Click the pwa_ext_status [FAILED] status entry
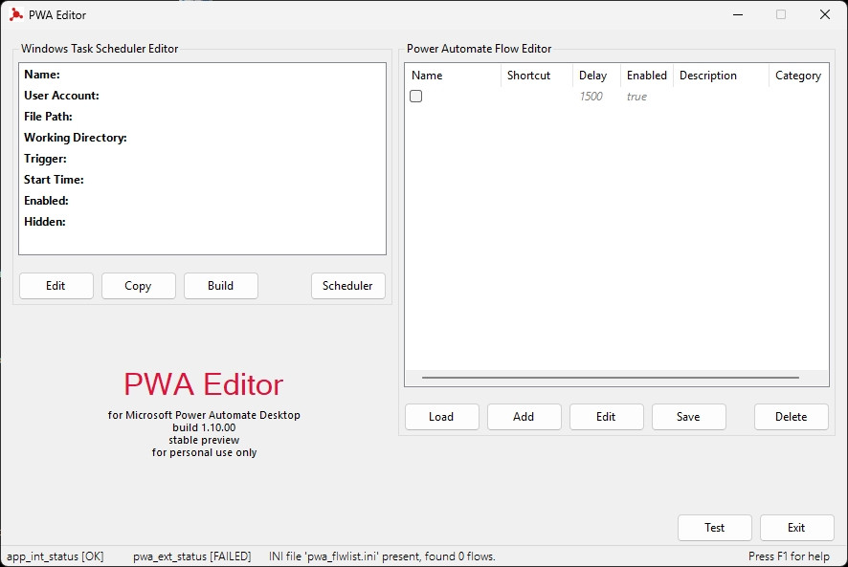Screen dimensions: 848x567 click(192, 556)
